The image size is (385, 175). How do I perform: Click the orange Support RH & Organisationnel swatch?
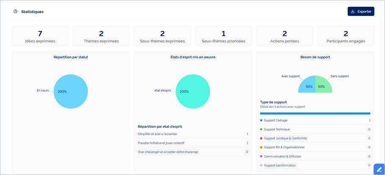[x=261, y=147]
